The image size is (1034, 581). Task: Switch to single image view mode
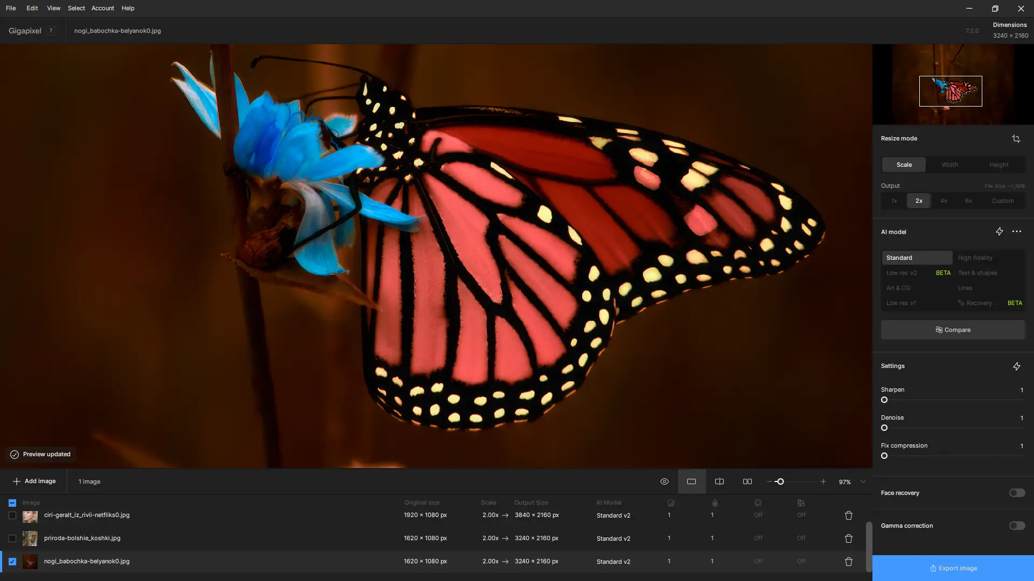coord(691,481)
